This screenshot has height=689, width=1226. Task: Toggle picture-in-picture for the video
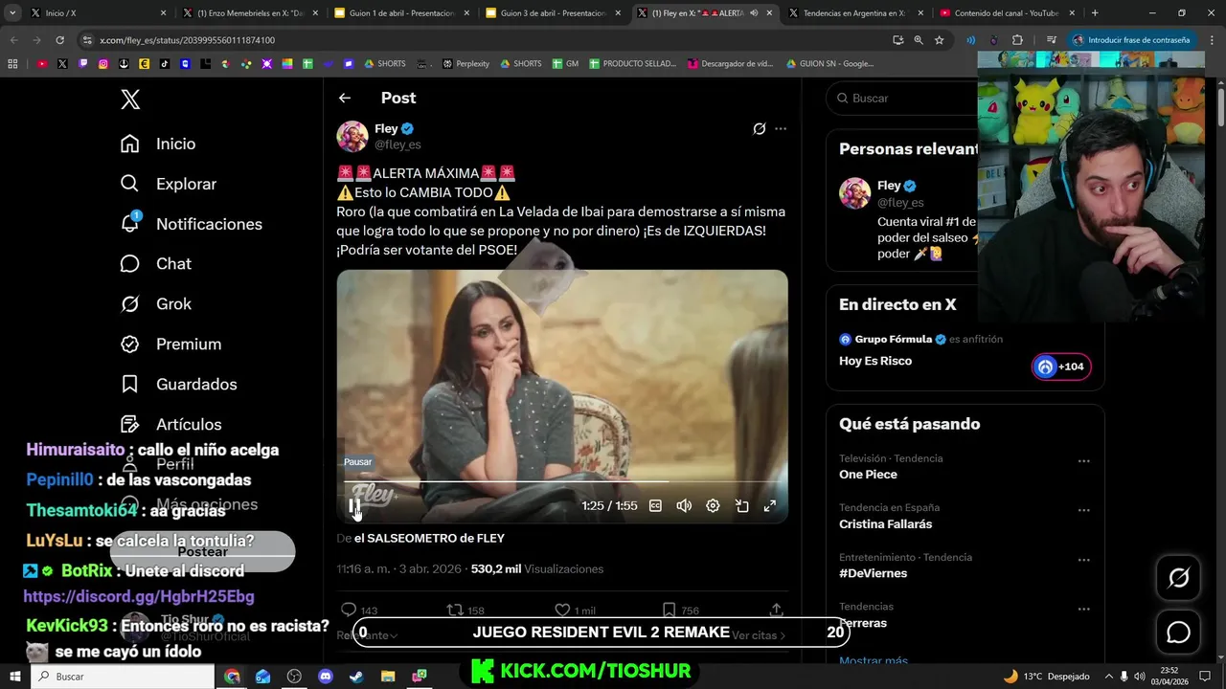pos(741,505)
